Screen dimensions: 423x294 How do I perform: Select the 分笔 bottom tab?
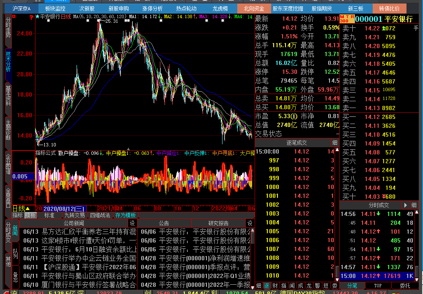point(352,286)
